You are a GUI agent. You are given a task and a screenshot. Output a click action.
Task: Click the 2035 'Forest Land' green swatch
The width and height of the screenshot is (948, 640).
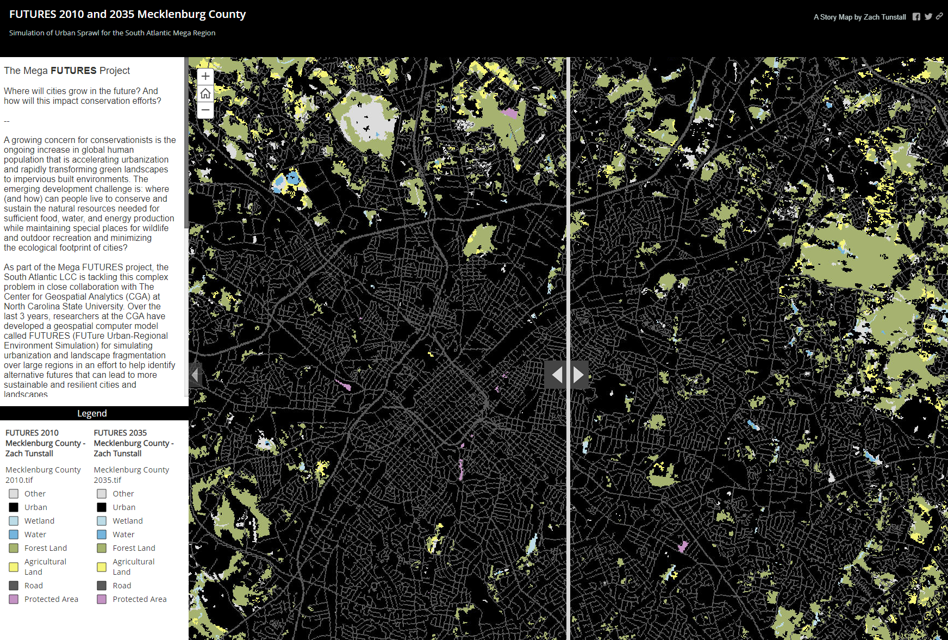coord(102,548)
